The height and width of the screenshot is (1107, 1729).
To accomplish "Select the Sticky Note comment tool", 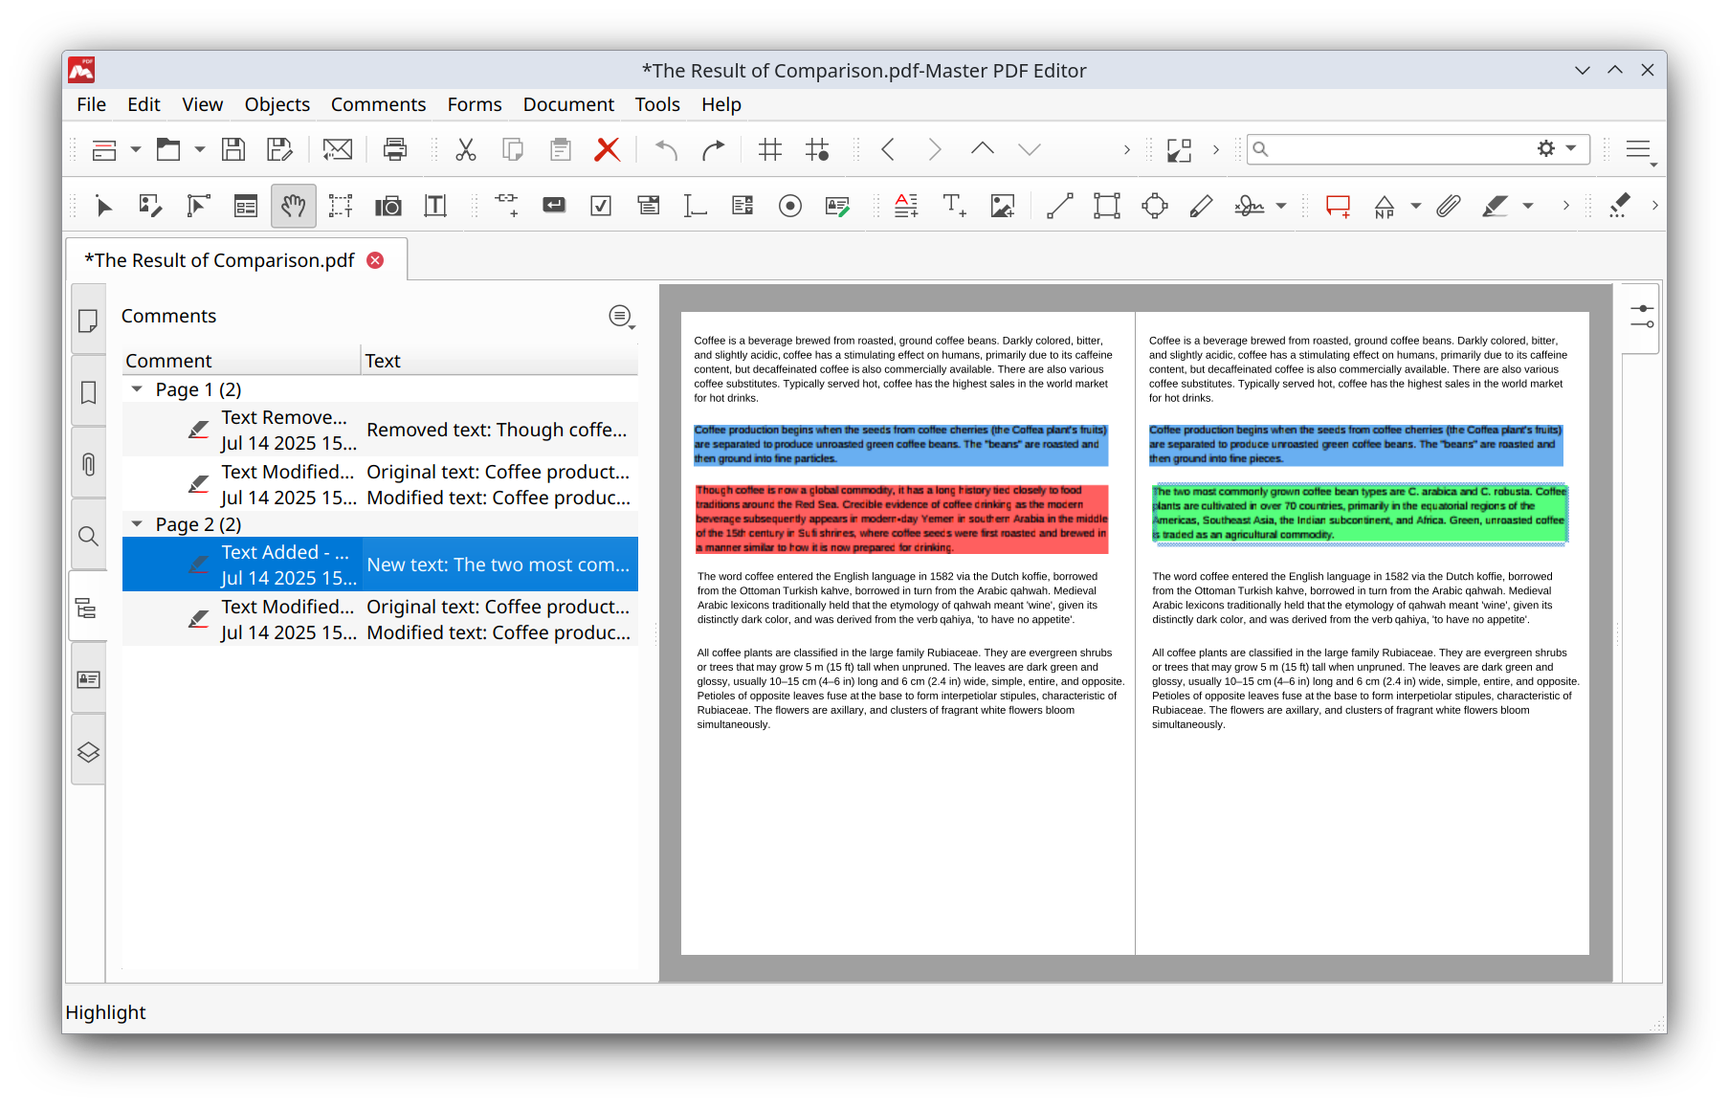I will [x=1338, y=206].
